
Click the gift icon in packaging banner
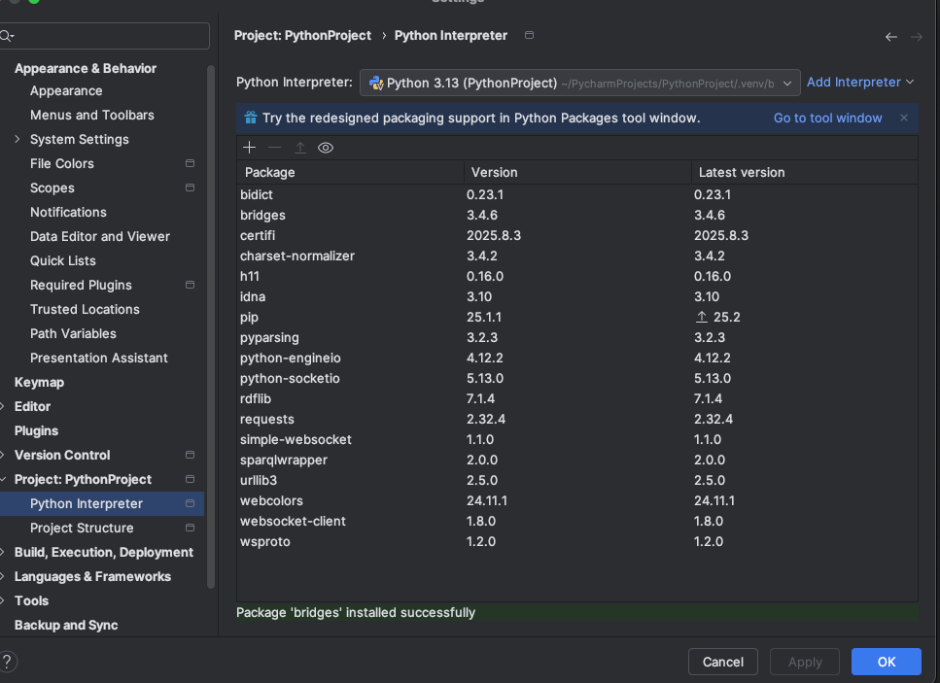pyautogui.click(x=251, y=118)
